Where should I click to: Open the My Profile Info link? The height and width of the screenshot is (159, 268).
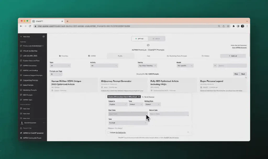pyautogui.click(x=121, y=132)
